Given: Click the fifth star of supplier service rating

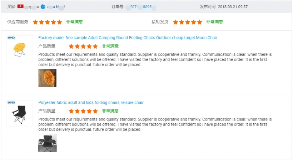Looking at the screenshot, I should pyautogui.click(x=59, y=22).
